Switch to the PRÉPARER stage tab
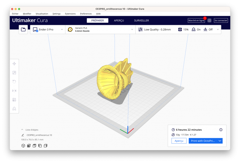The width and height of the screenshot is (240, 163). (x=97, y=20)
